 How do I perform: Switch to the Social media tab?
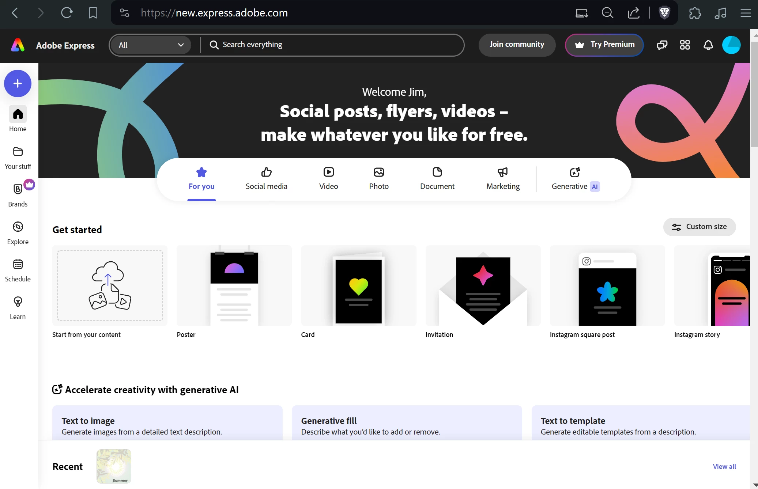pos(266,179)
